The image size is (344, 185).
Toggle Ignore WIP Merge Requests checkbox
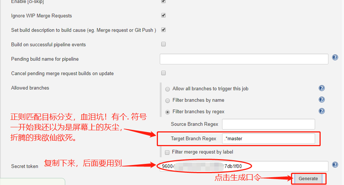click(163, 15)
